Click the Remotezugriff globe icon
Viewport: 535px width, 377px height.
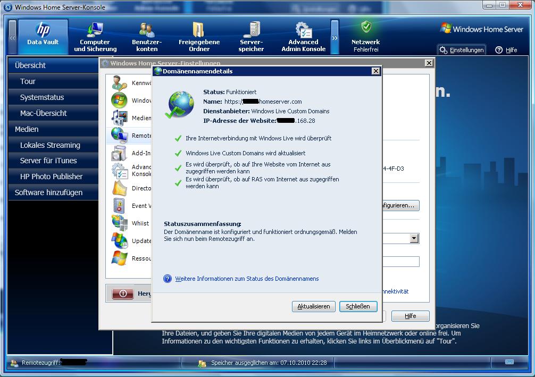coord(119,136)
